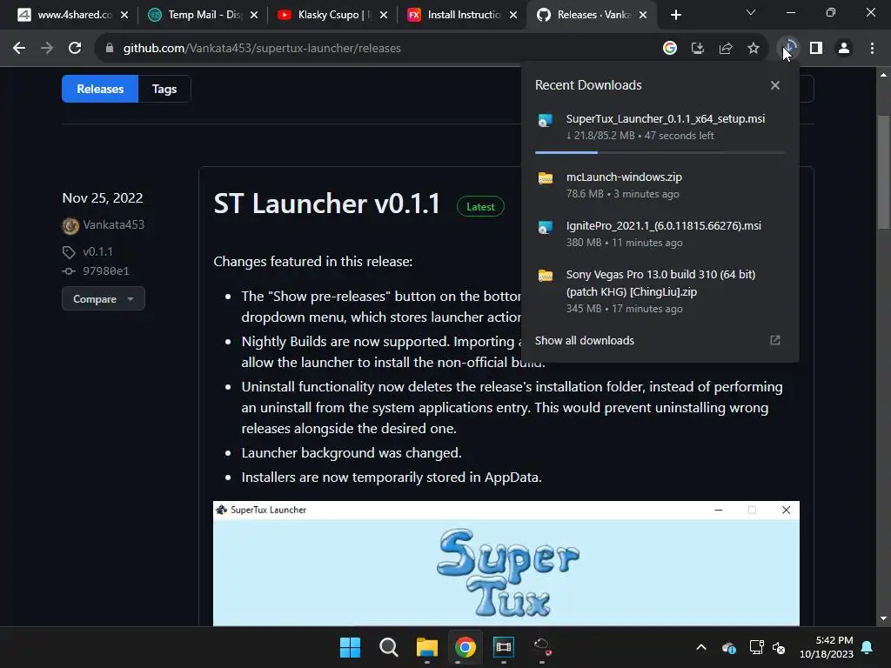The height and width of the screenshot is (668, 891).
Task: Open a new browser tab
Action: [x=675, y=15]
